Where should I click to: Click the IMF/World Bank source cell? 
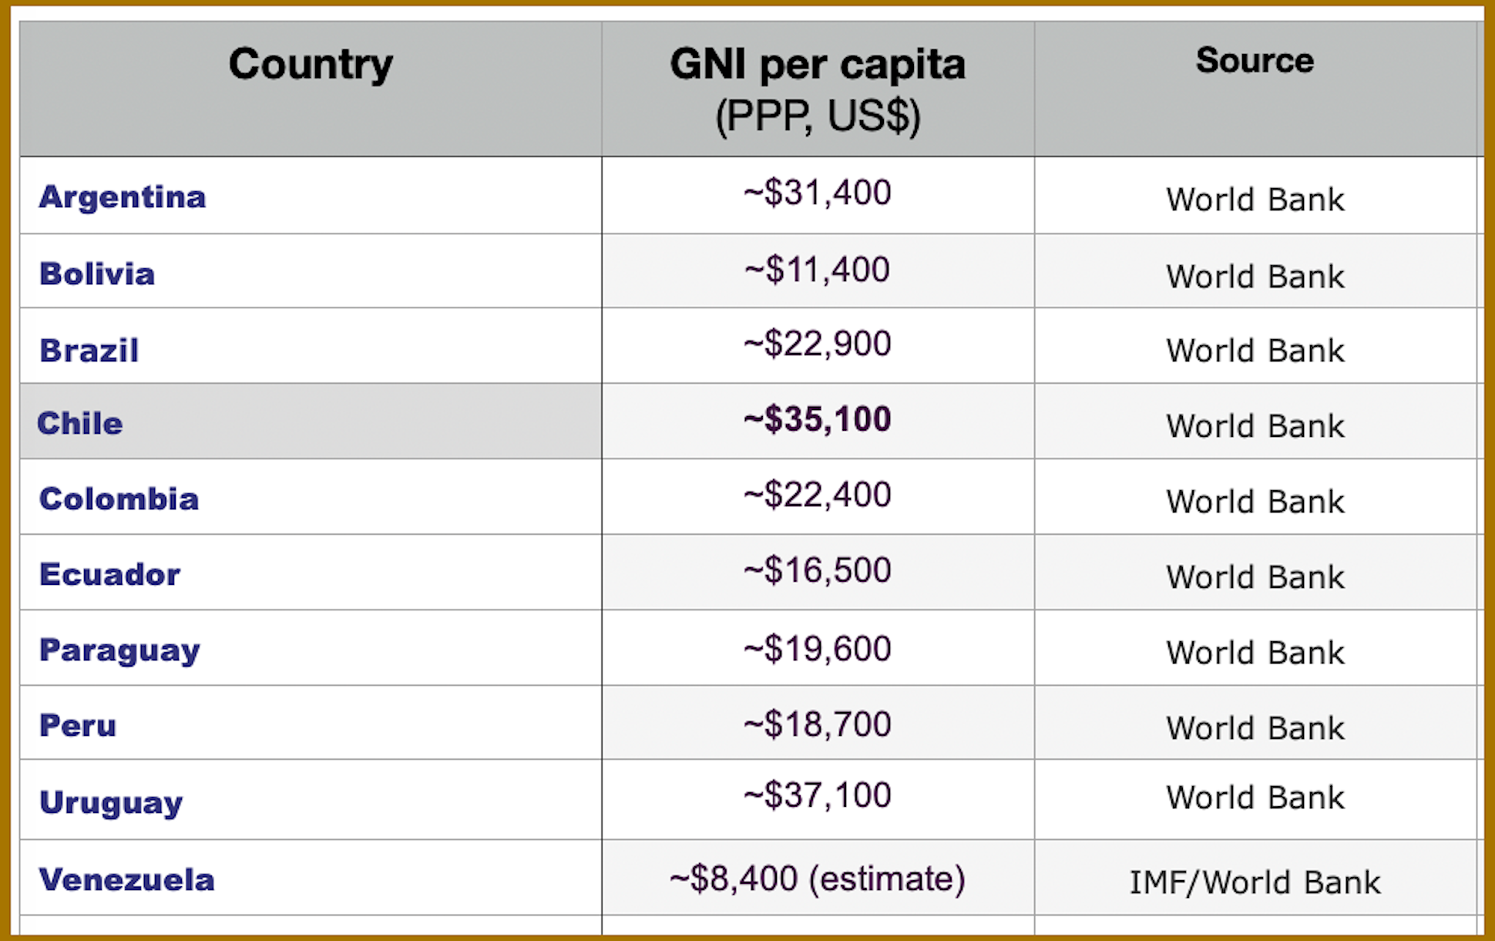1255,883
